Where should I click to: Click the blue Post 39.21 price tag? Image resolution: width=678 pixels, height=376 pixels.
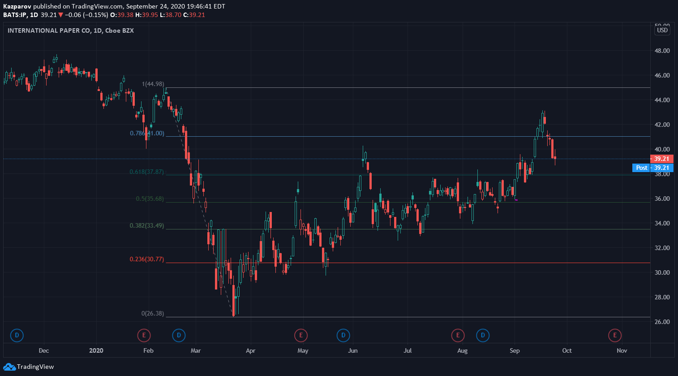point(652,168)
